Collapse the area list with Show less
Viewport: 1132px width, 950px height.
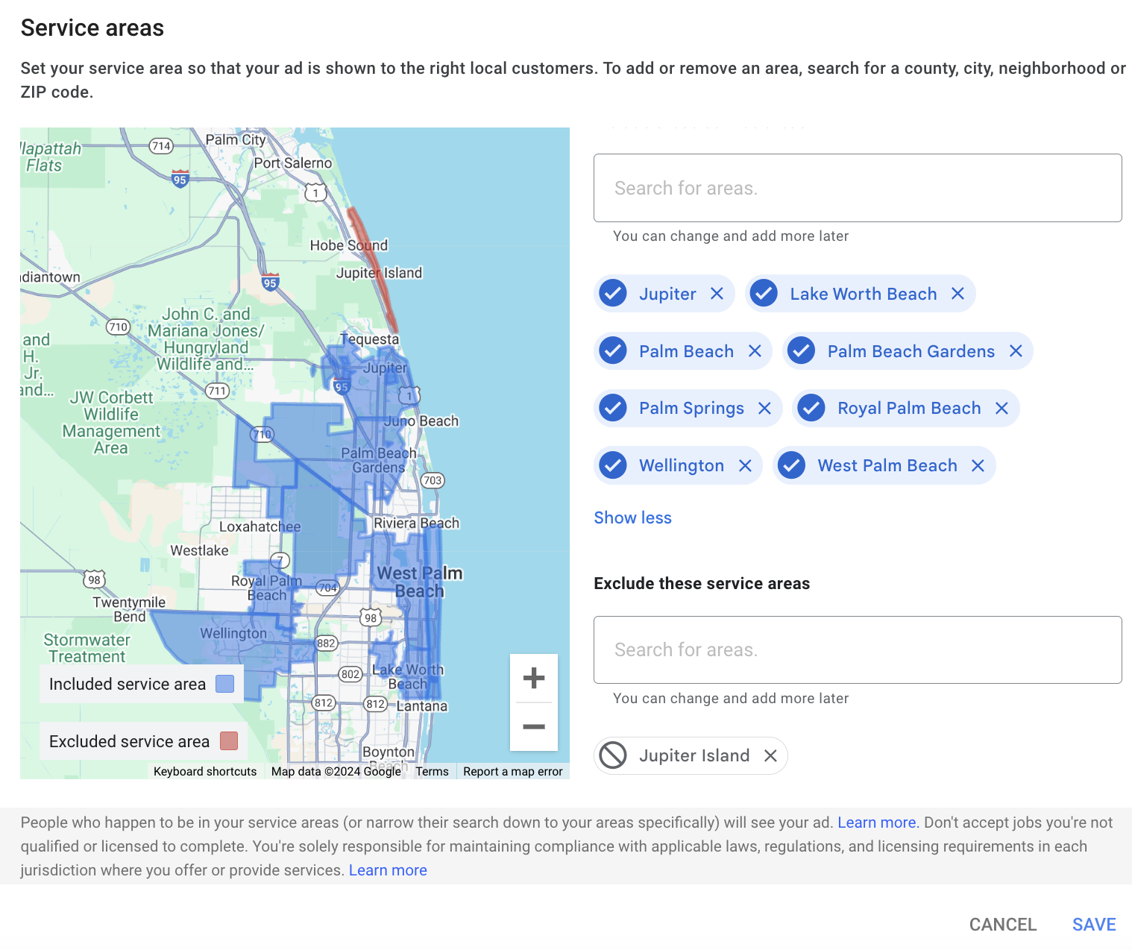click(632, 518)
